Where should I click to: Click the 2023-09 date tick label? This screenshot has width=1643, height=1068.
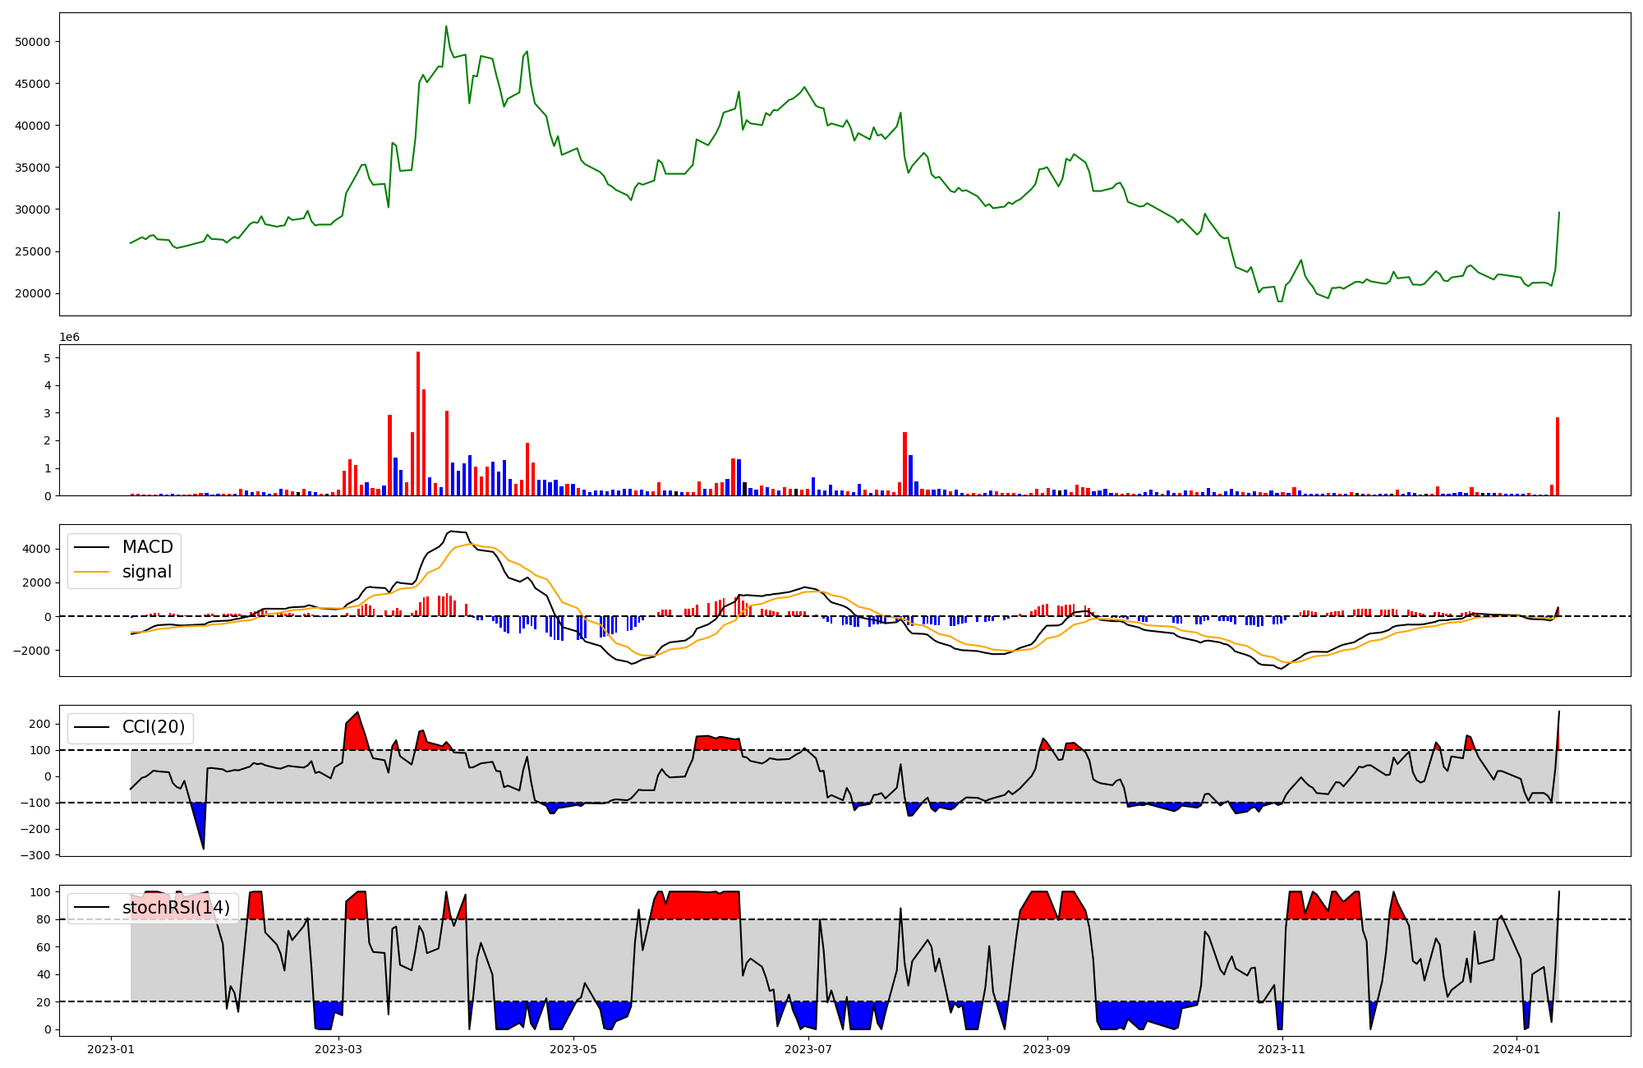pyautogui.click(x=1047, y=1049)
